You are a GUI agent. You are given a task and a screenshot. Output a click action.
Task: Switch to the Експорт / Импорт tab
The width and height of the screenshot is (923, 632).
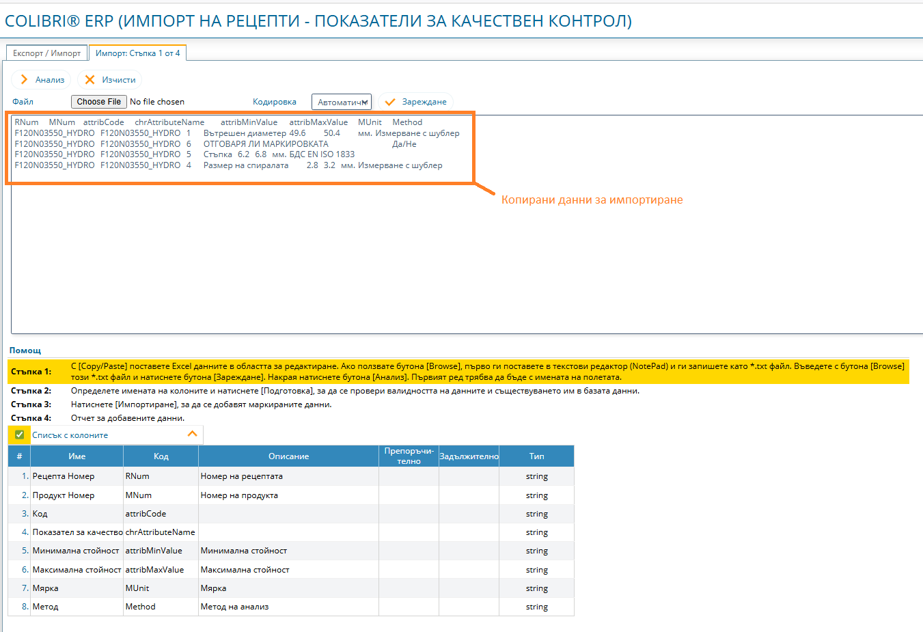[46, 53]
